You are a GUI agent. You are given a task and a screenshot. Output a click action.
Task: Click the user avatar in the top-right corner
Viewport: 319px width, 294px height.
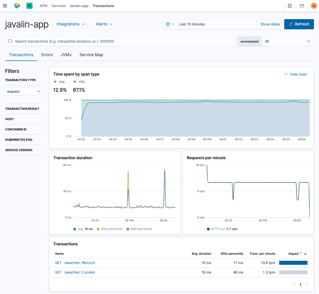[314, 6]
